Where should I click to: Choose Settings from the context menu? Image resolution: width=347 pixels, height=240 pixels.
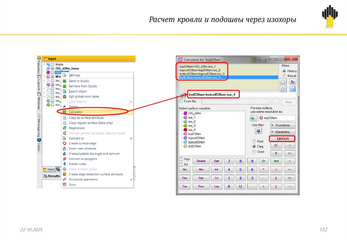97,75
